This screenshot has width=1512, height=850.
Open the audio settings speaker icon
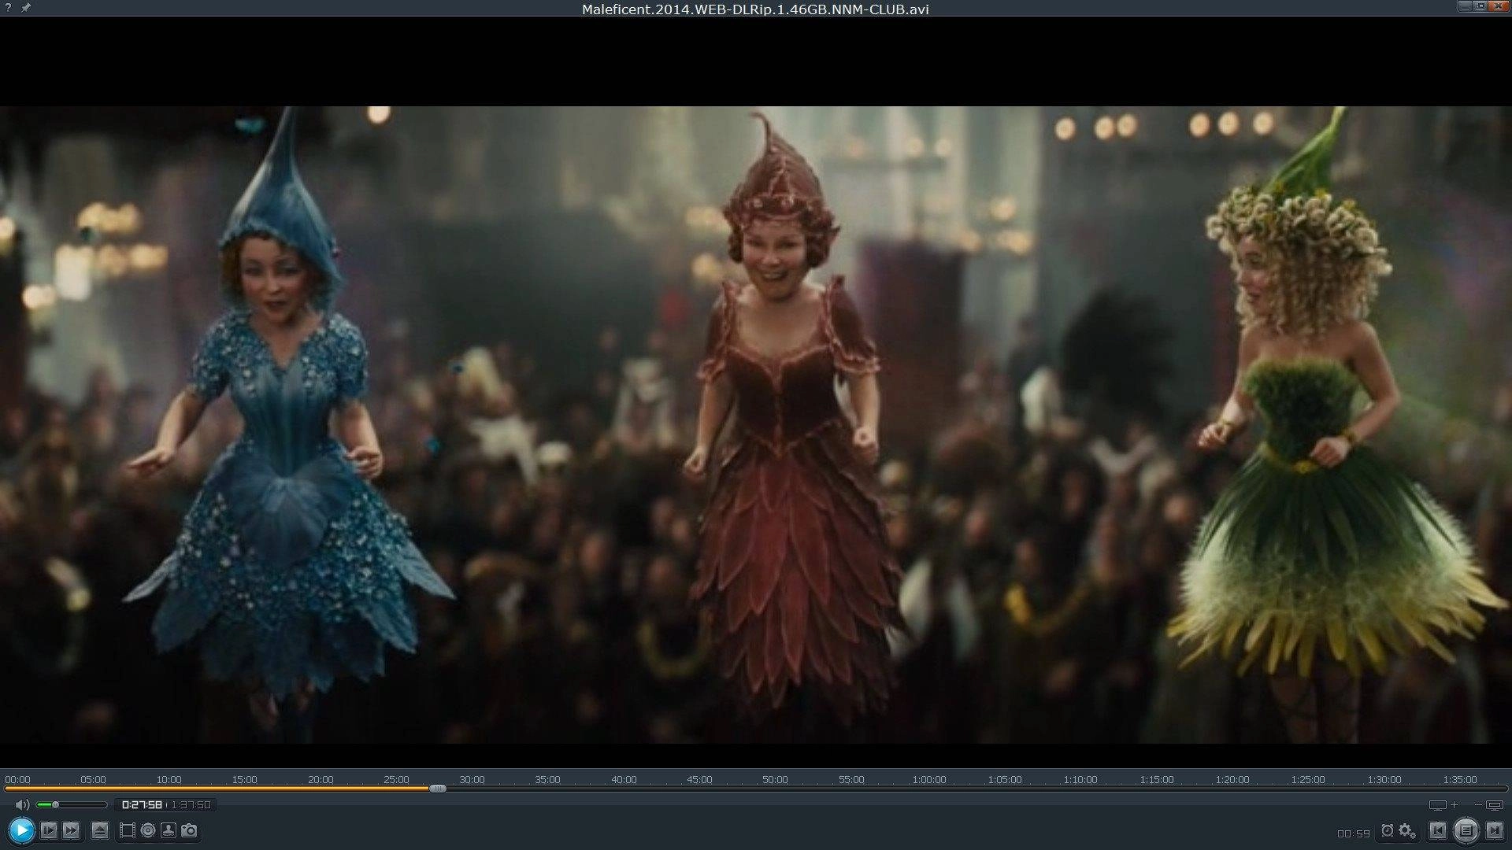tap(148, 830)
